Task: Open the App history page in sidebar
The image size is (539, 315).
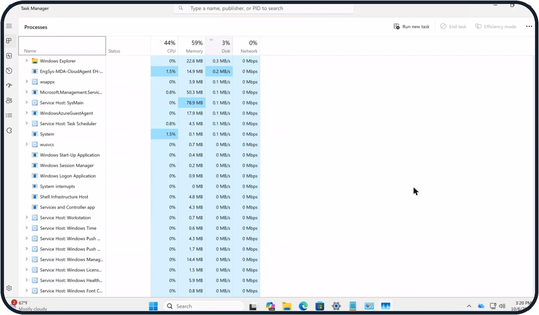Action: [x=9, y=70]
